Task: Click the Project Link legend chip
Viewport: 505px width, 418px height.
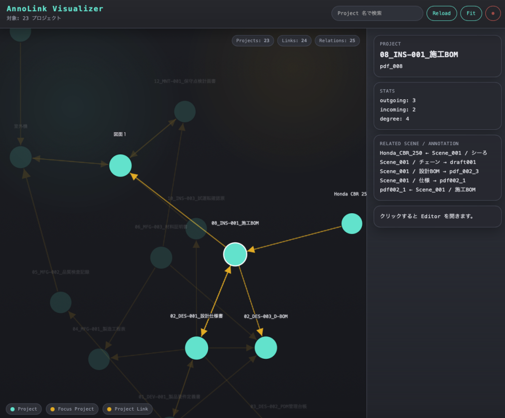Action: tap(127, 409)
